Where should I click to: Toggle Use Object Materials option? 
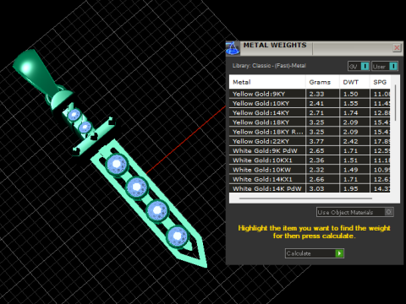tap(354, 212)
